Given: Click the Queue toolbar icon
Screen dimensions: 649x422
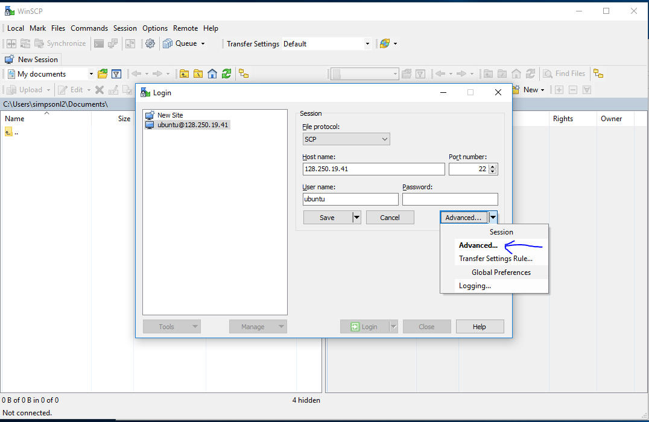Looking at the screenshot, I should click(x=167, y=43).
